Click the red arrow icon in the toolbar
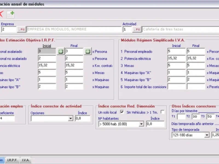The width and height of the screenshot is (219, 164). click(2, 14)
